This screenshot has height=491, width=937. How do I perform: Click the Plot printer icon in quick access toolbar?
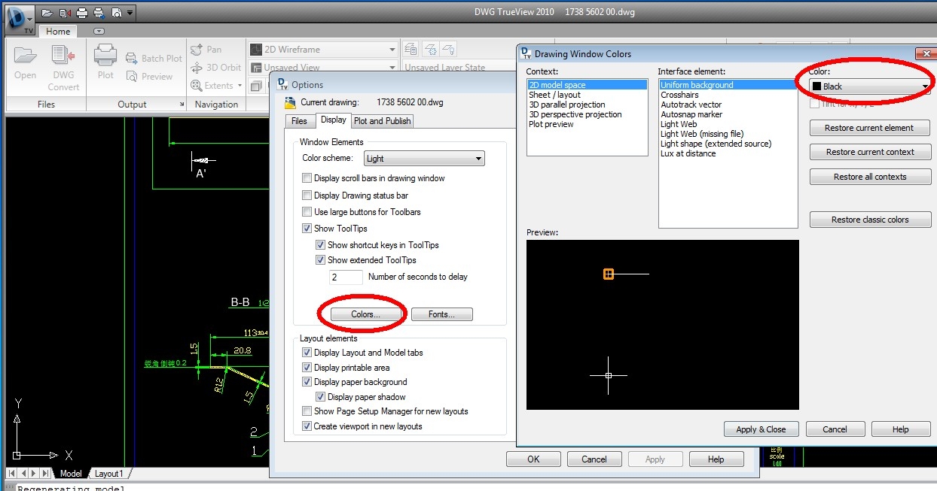[x=81, y=13]
